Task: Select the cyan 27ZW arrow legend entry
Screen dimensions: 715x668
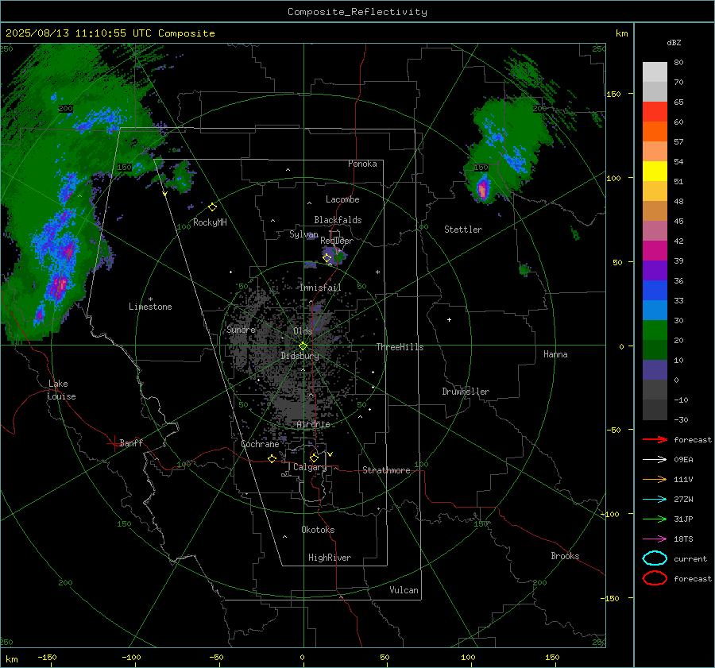Action: 655,500
